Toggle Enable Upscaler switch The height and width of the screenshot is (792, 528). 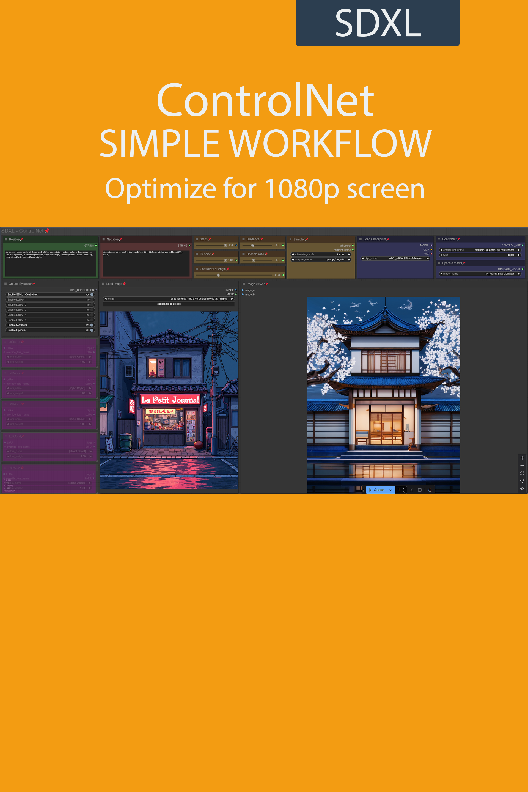coord(92,330)
